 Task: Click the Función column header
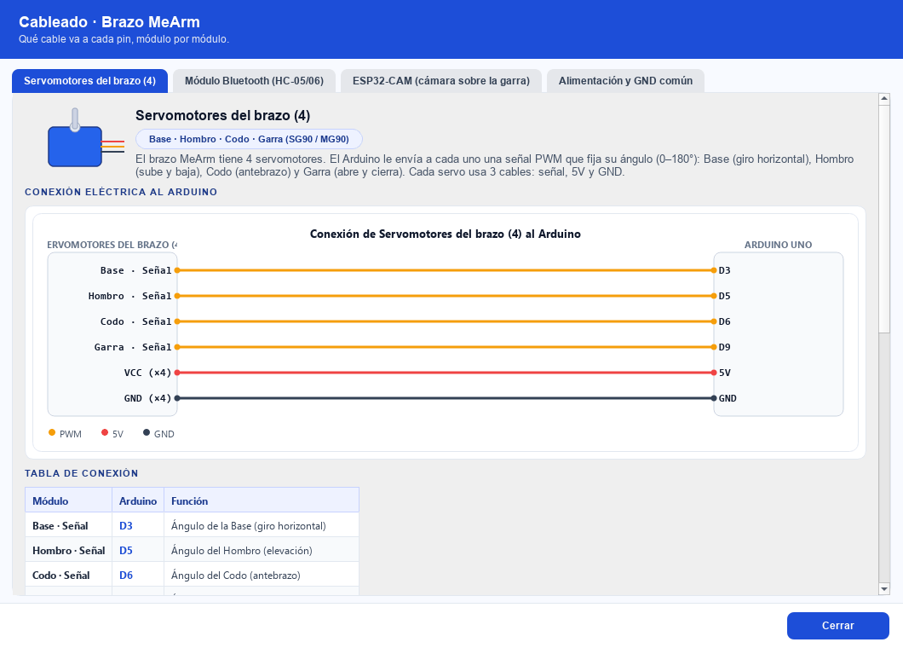tap(262, 500)
